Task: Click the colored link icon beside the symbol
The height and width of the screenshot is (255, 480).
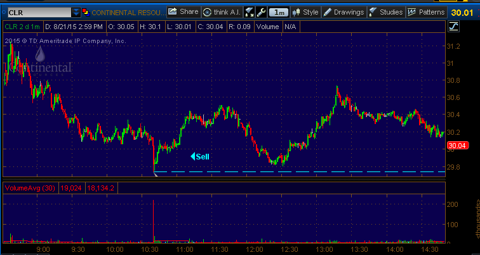Action: pyautogui.click(x=86, y=11)
